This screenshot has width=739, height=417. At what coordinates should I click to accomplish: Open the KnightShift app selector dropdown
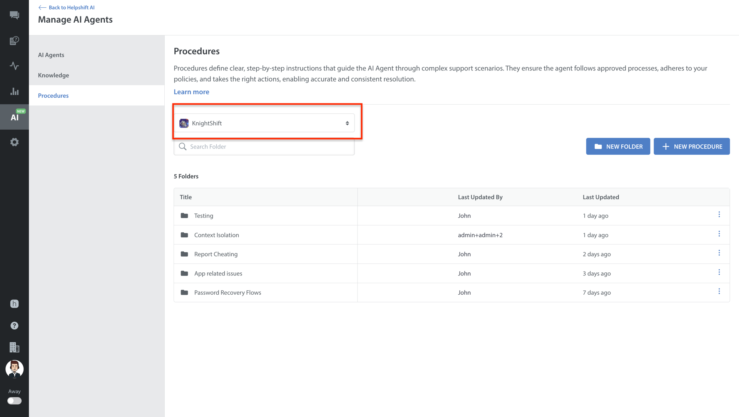pos(264,123)
